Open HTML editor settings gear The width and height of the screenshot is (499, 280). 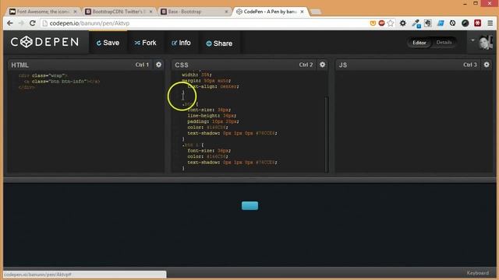pyautogui.click(x=158, y=65)
